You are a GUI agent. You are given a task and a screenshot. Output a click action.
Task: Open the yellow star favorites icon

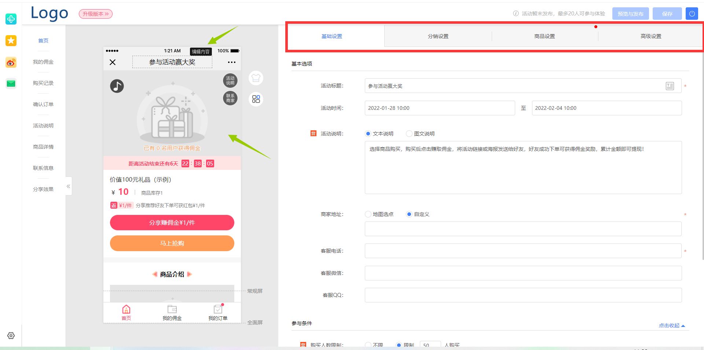[11, 40]
